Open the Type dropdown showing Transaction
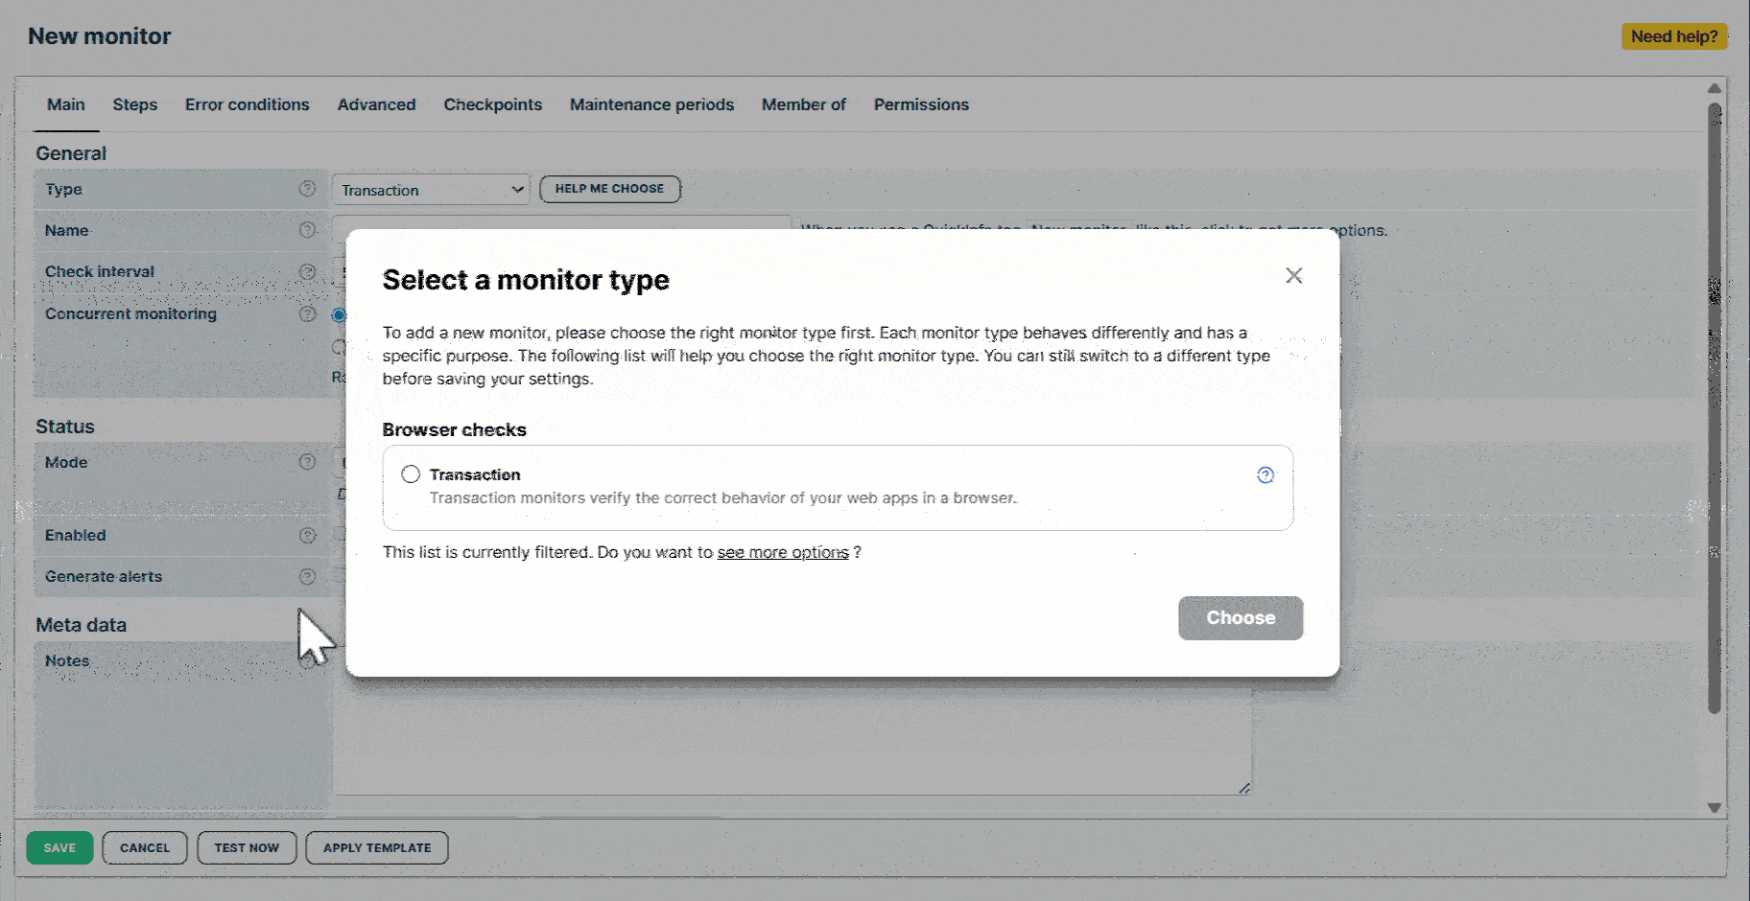The image size is (1750, 901). coord(431,190)
